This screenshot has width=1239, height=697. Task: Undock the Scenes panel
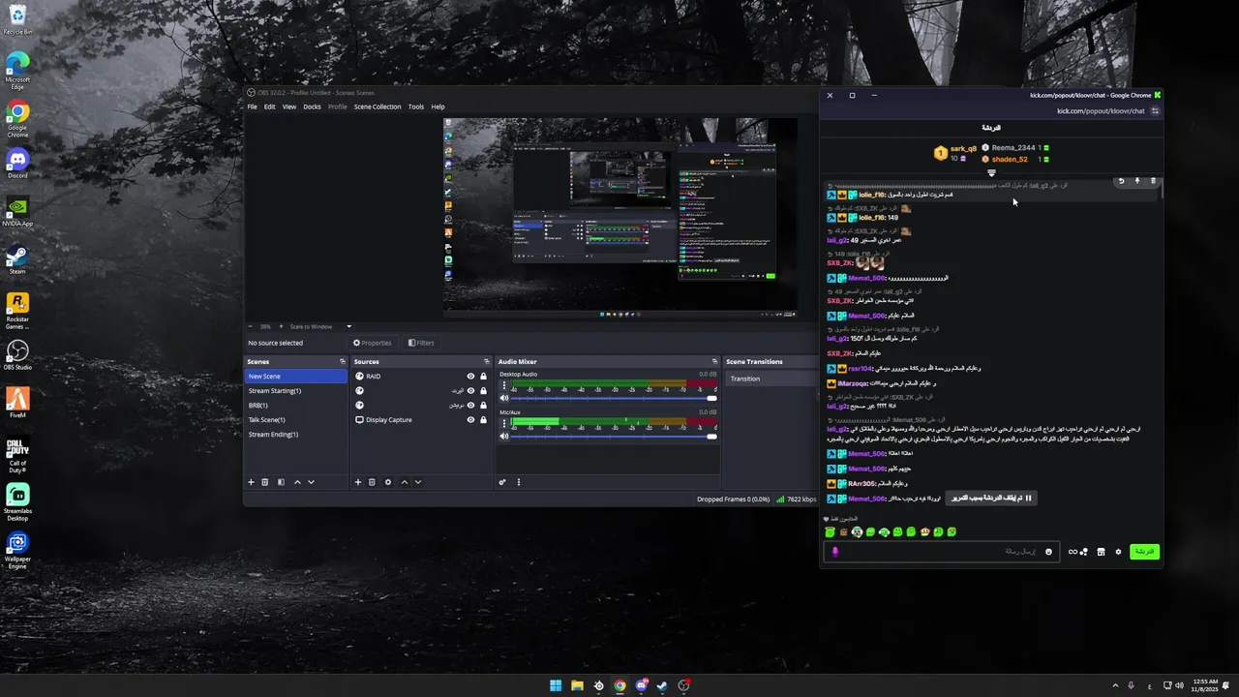tap(342, 362)
